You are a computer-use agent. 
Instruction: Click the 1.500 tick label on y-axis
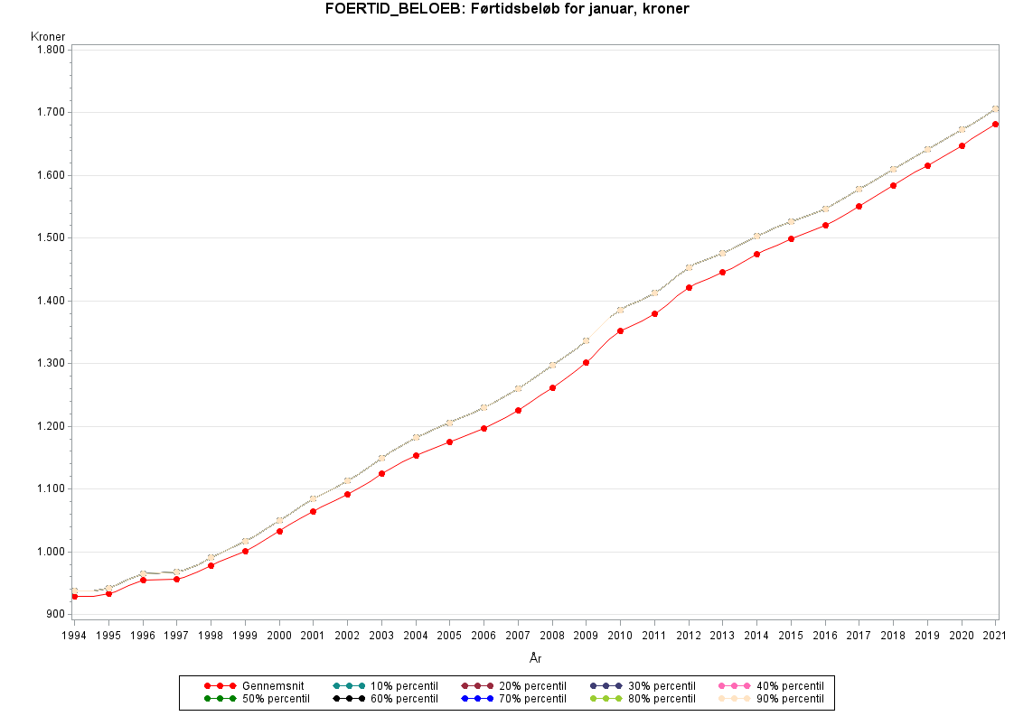48,238
